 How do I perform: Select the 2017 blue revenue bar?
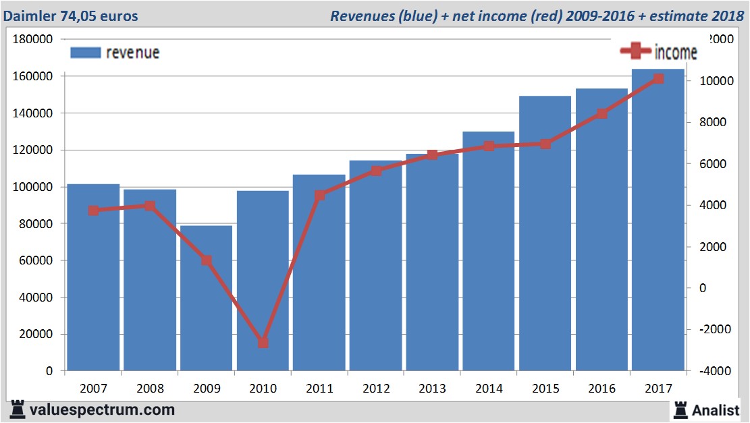(x=658, y=220)
